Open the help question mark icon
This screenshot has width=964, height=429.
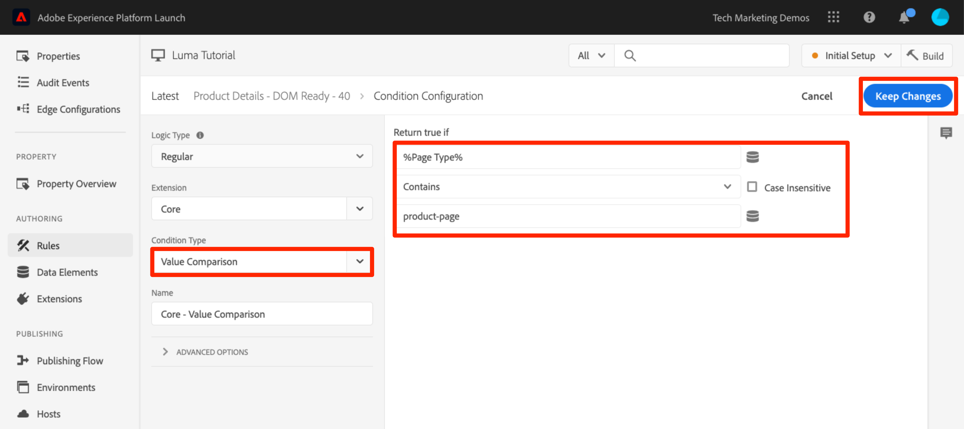click(x=869, y=17)
